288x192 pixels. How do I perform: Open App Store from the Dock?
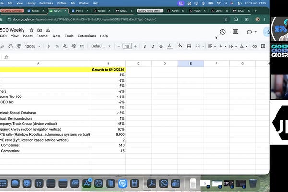click(87, 183)
